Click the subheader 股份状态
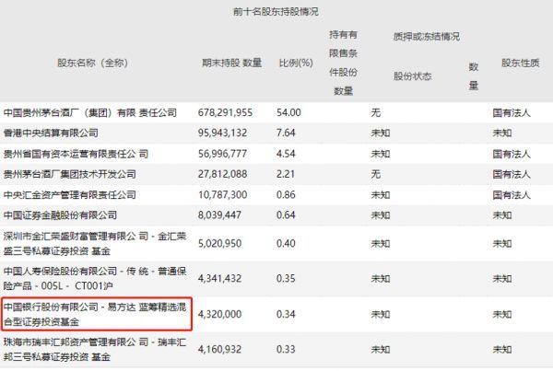Image resolution: width=553 pixels, height=371 pixels. tap(413, 76)
